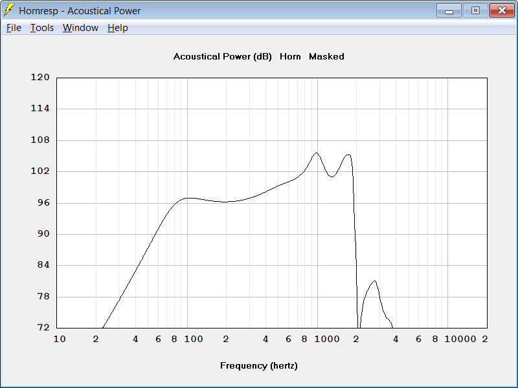Maximize the Hornresp window
Image resolution: width=518 pixels, height=388 pixels.
click(x=475, y=10)
